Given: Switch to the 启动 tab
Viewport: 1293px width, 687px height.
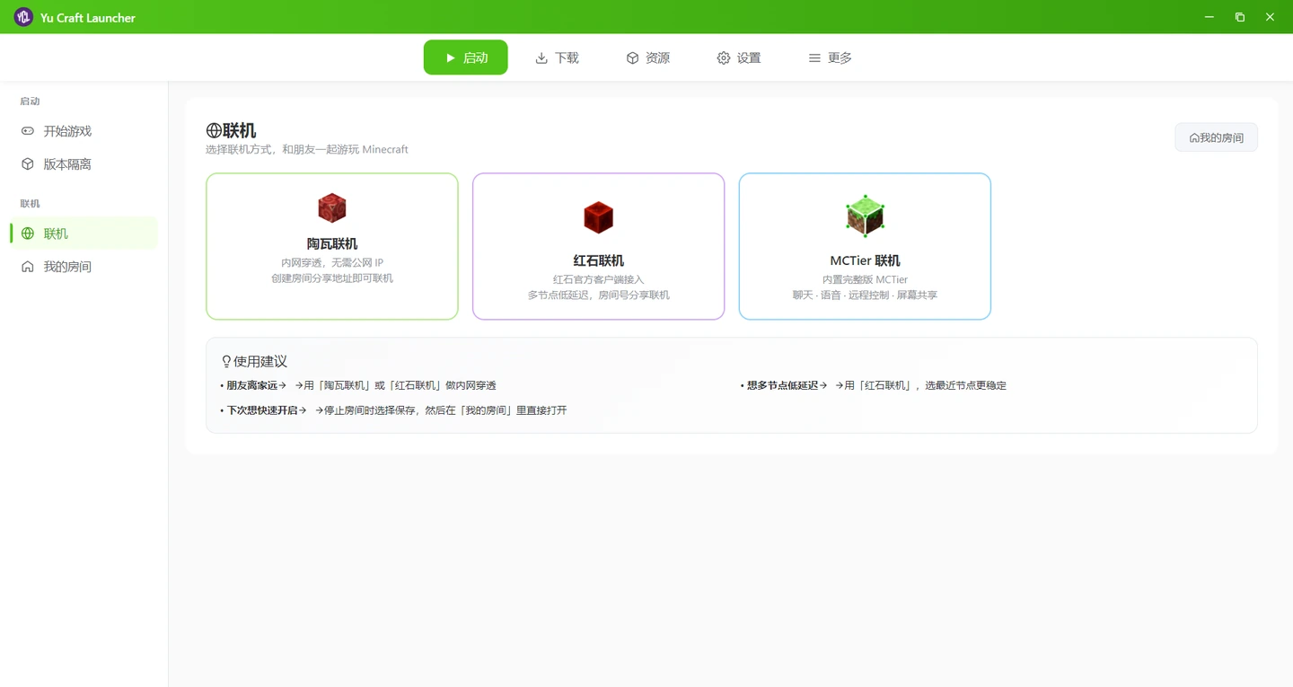Looking at the screenshot, I should click(x=465, y=57).
